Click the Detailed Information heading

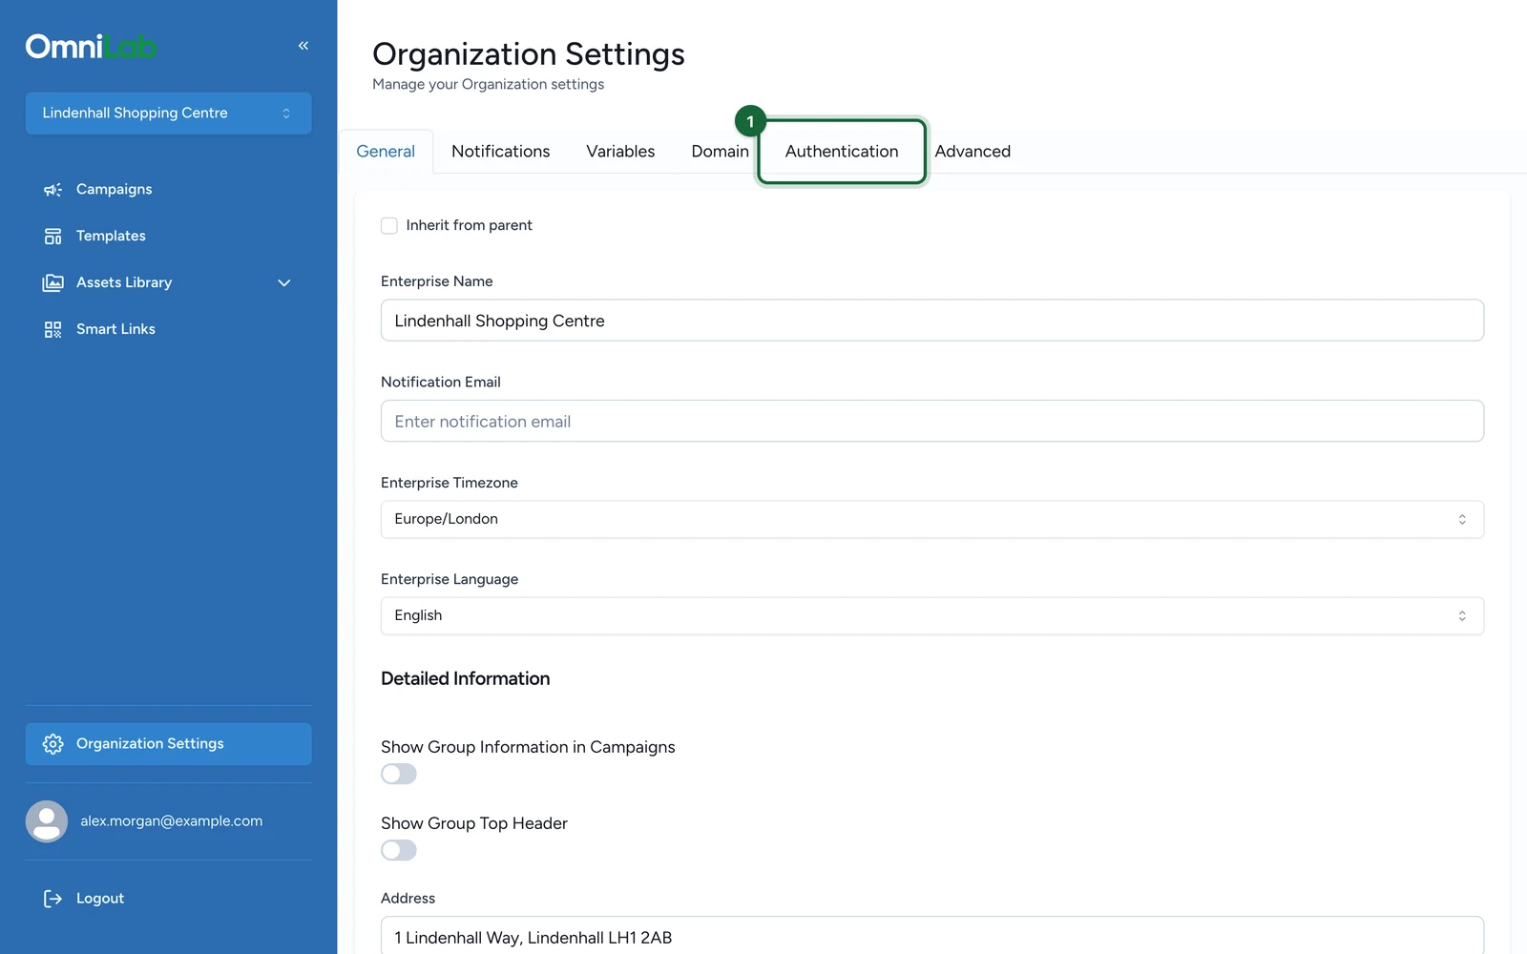click(466, 679)
